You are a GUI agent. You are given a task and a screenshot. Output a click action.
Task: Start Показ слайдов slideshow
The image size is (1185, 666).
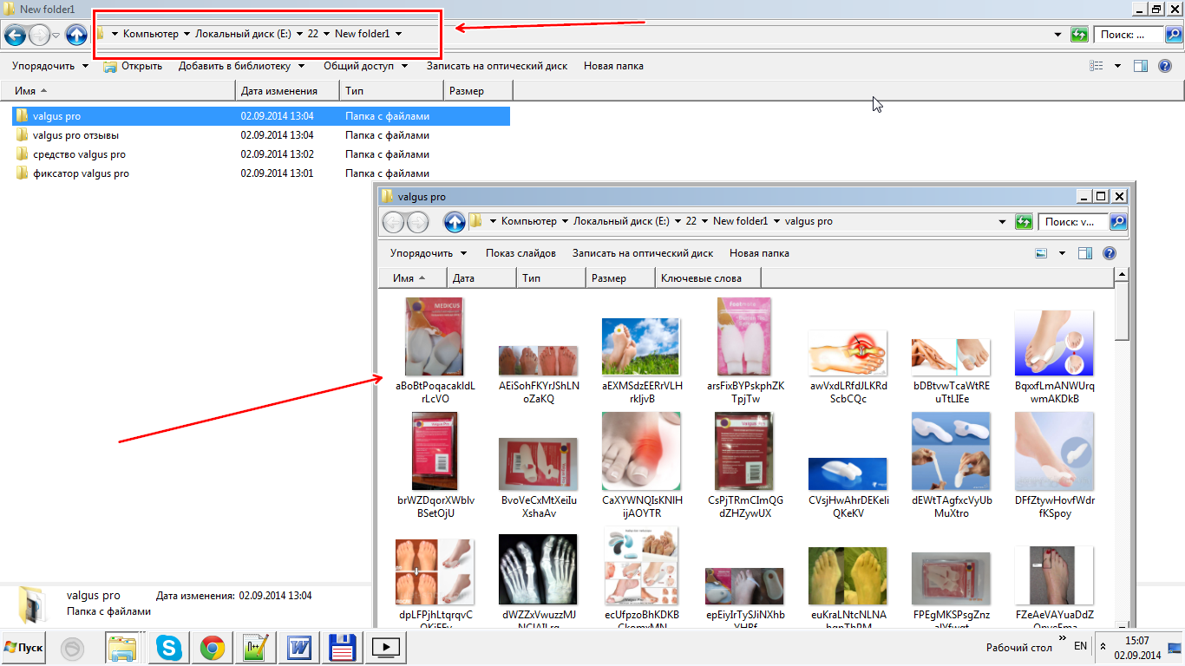point(520,253)
